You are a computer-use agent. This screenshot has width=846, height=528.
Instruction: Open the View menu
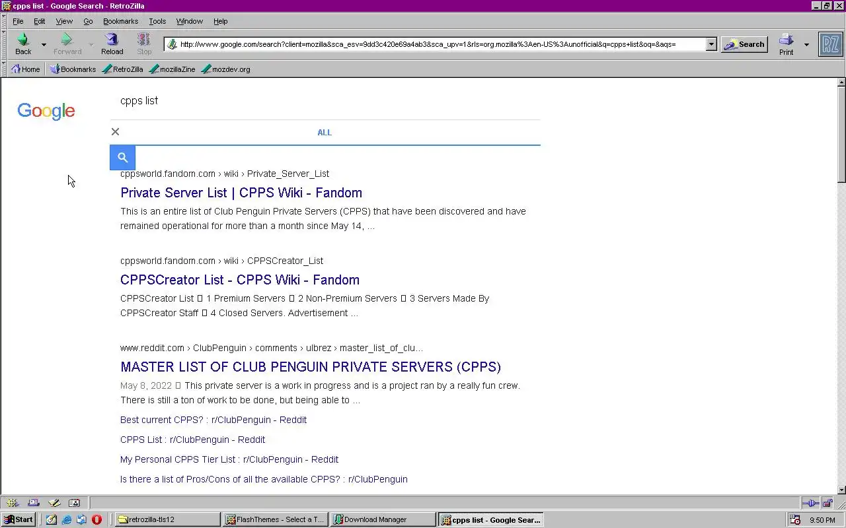[64, 21]
